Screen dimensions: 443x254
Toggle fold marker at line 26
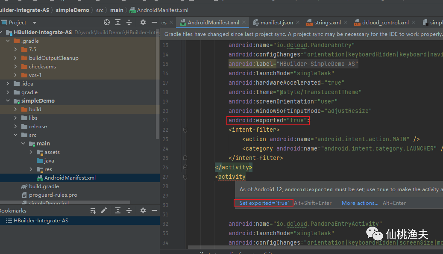pyautogui.click(x=185, y=167)
